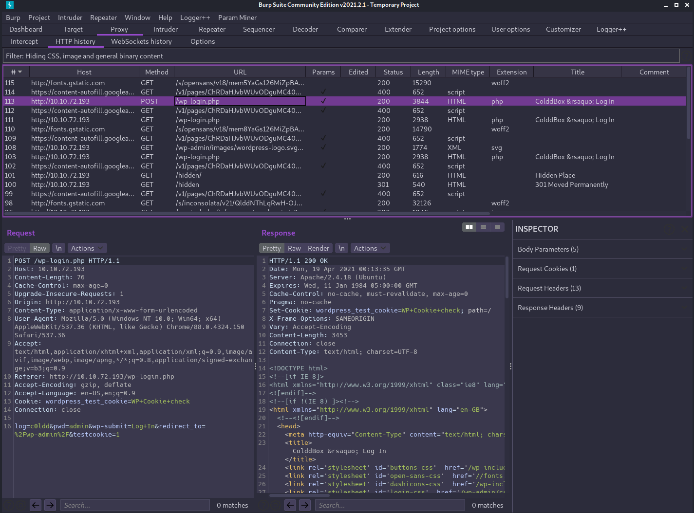
Task: Select the side-by-side request/response layout icon
Action: [469, 227]
